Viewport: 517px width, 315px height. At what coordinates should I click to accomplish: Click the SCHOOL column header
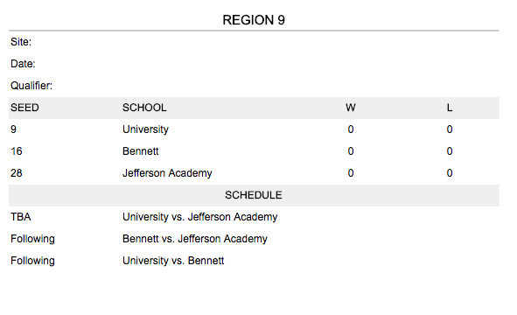pos(144,108)
